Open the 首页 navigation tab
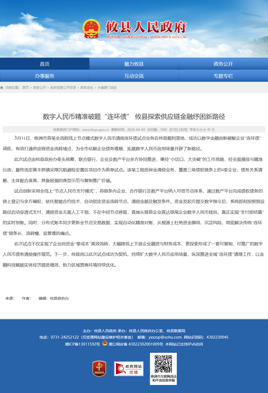The width and height of the screenshot is (268, 393). 45,64
